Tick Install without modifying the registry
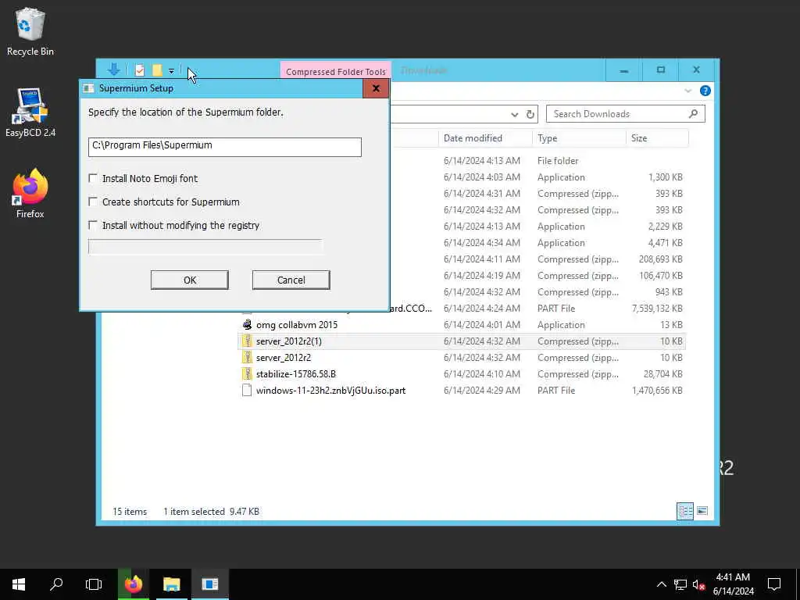 93,225
